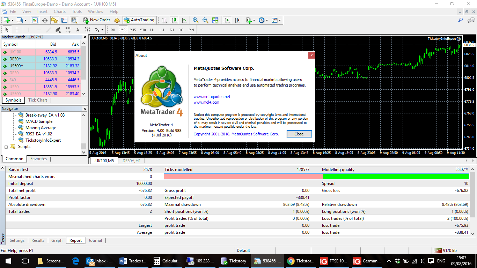
Task: Click the New Order button
Action: [97, 20]
